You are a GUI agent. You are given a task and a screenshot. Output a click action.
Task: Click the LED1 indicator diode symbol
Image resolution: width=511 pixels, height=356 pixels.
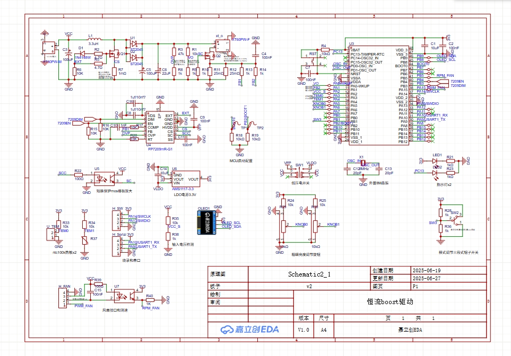(x=423, y=160)
